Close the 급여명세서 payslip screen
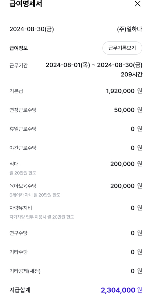Image resolution: width=152 pixels, height=308 pixels. 138,4
